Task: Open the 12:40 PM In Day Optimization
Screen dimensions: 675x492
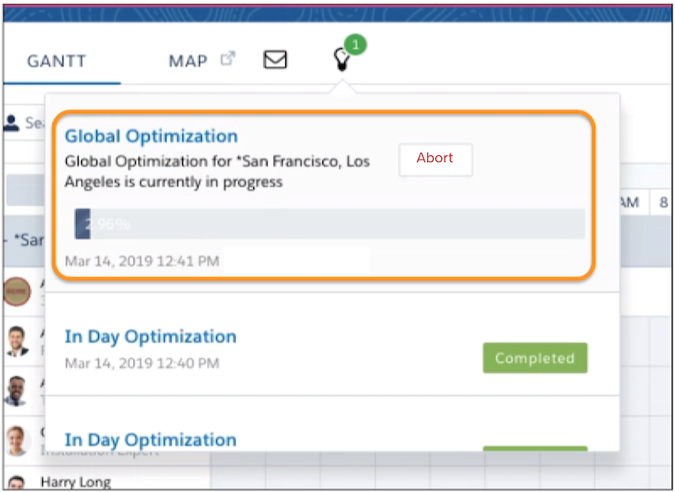Action: tap(150, 337)
